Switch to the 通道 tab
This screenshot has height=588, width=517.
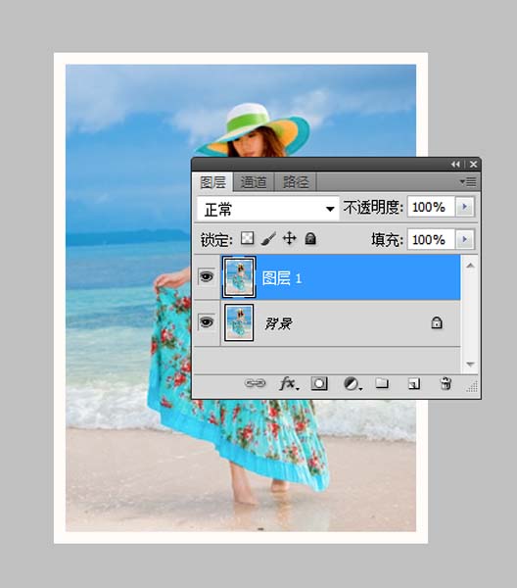254,182
